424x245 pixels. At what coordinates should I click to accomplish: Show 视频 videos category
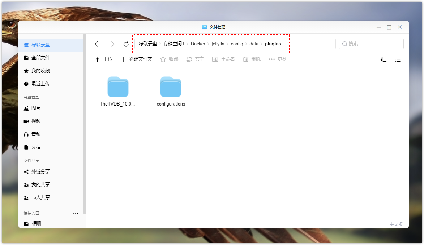coord(36,121)
